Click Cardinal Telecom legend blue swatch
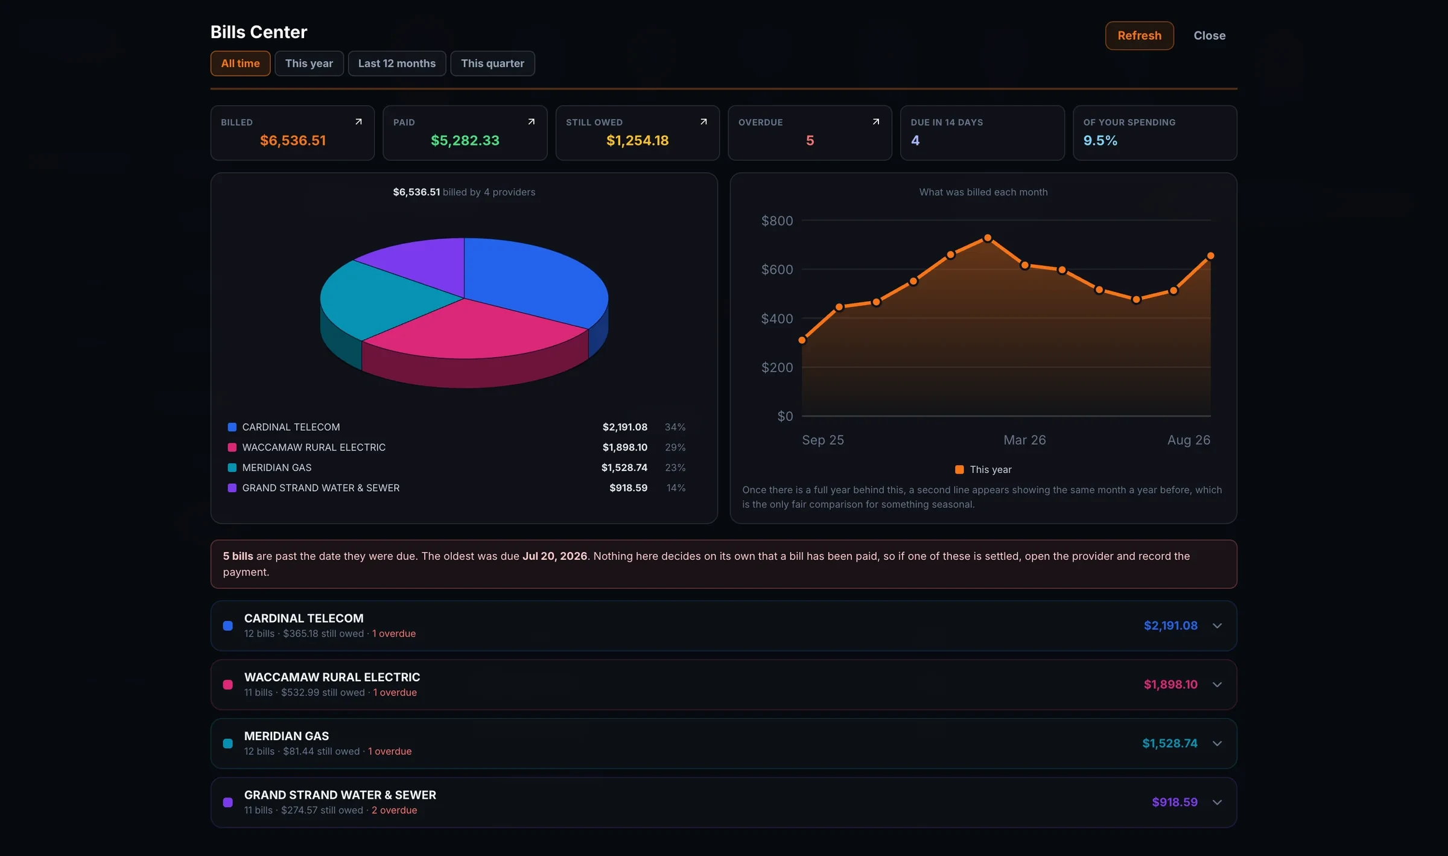 pyautogui.click(x=232, y=427)
